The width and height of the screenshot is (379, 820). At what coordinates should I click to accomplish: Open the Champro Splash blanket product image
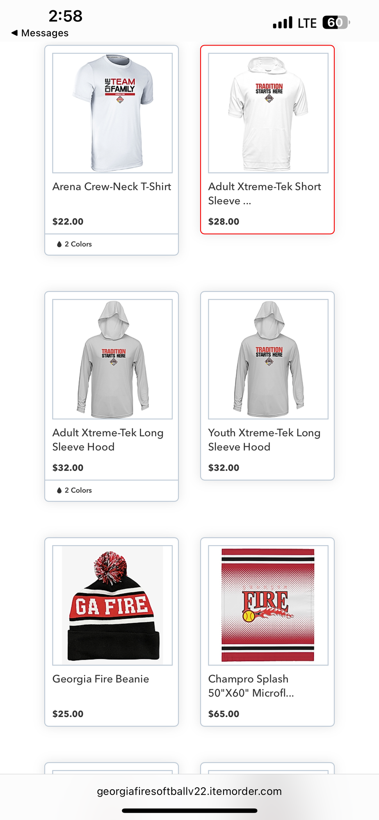[268, 605]
